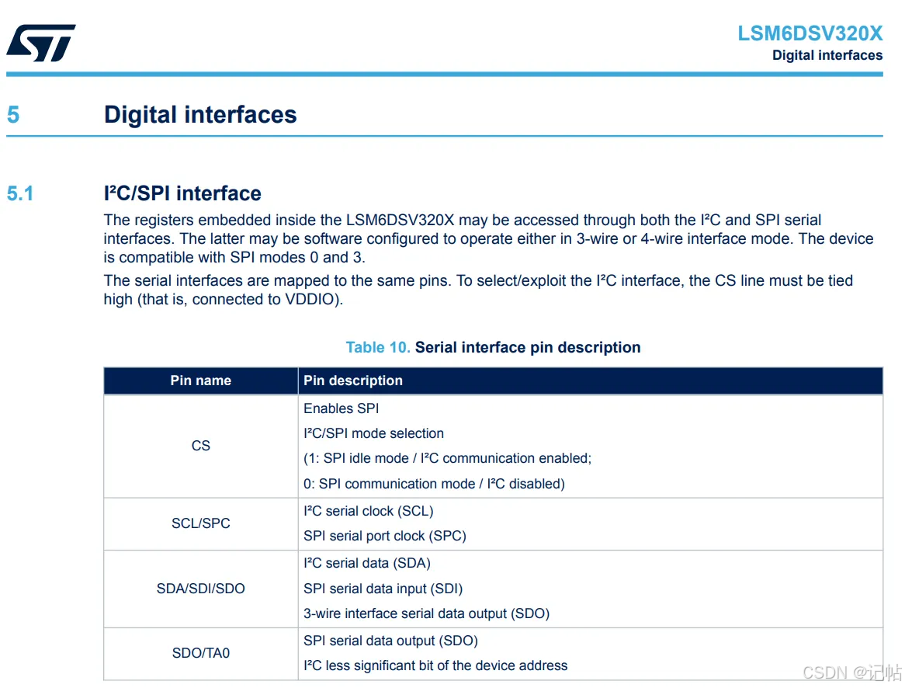This screenshot has width=905, height=688.
Task: Click the "I²C/SPI mode selection" line
Action: point(373,433)
